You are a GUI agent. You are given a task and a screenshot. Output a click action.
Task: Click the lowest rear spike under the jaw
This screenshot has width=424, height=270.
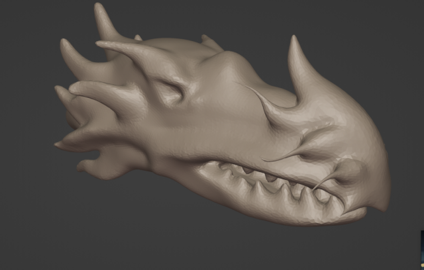pyautogui.click(x=86, y=167)
